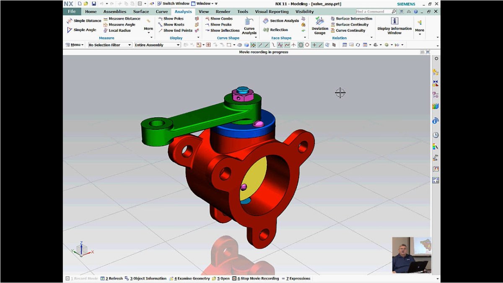Select the Simple Angle measurement
503x283 pixels.
82,30
